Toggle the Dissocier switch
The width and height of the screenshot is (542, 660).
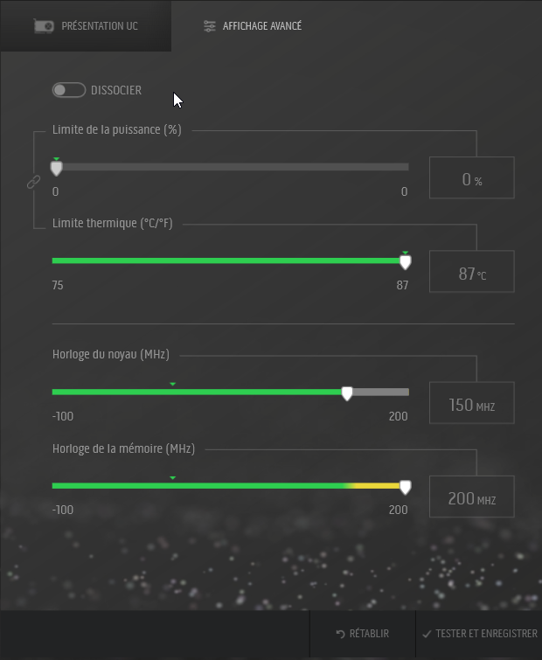coord(68,90)
